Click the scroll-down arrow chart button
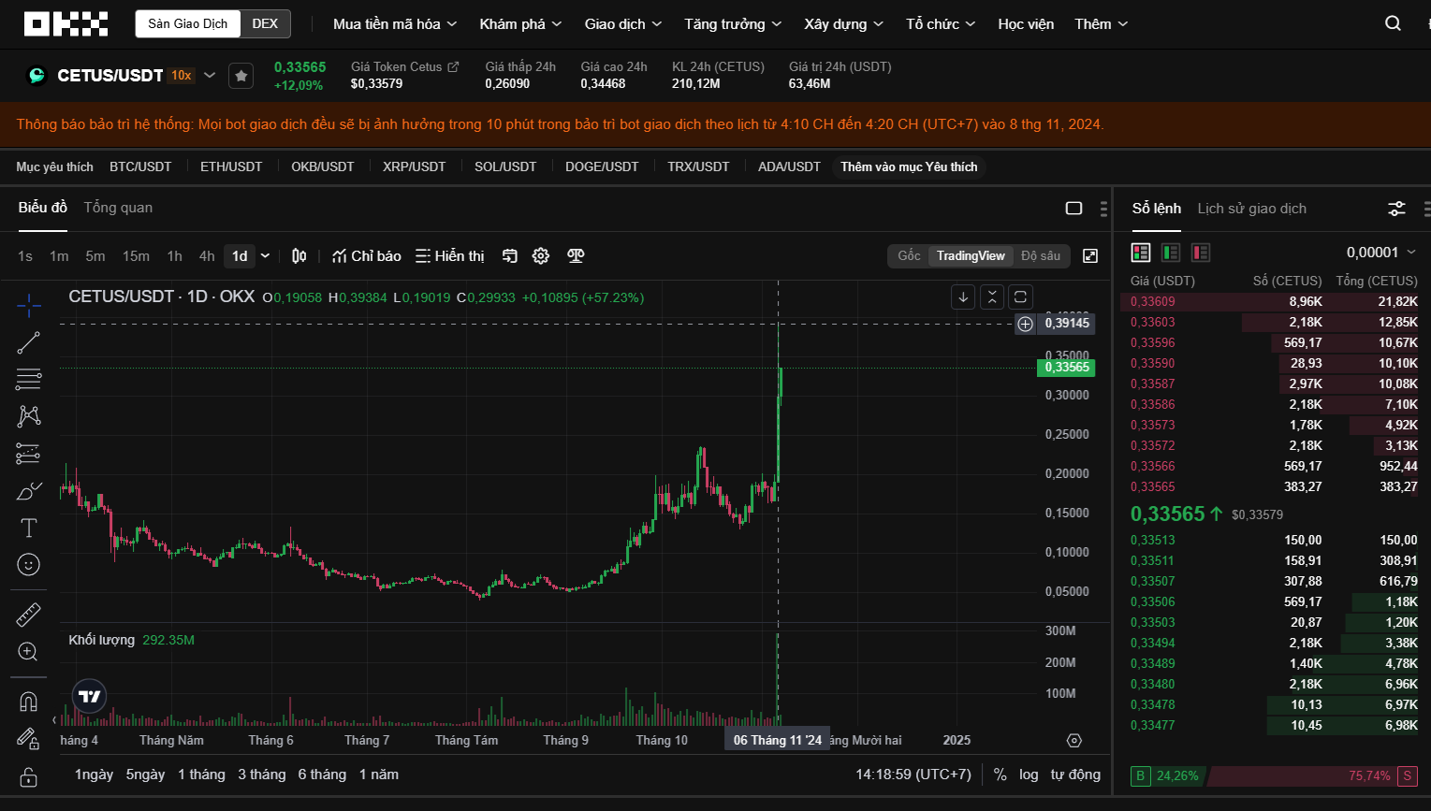Screen dimensions: 1431x811 (x=963, y=297)
